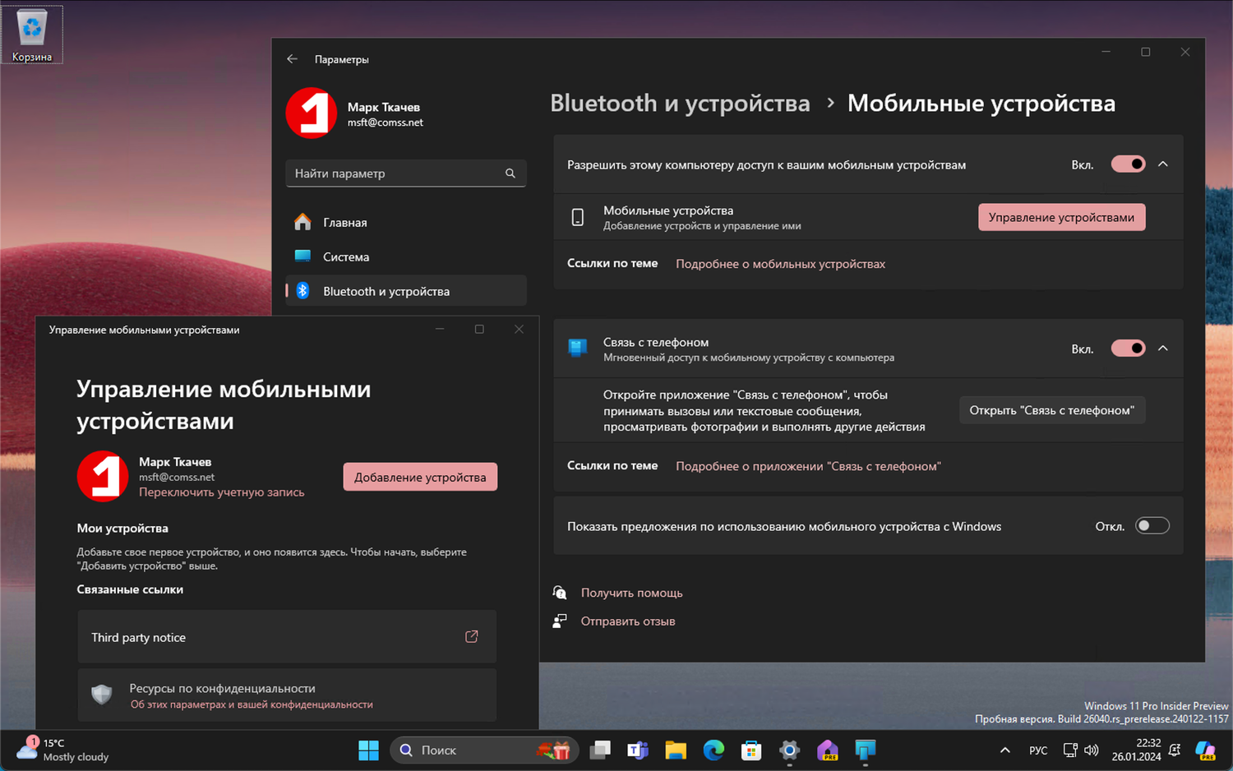Launch Microsoft Teams from the taskbar
The image size is (1233, 771).
[638, 750]
